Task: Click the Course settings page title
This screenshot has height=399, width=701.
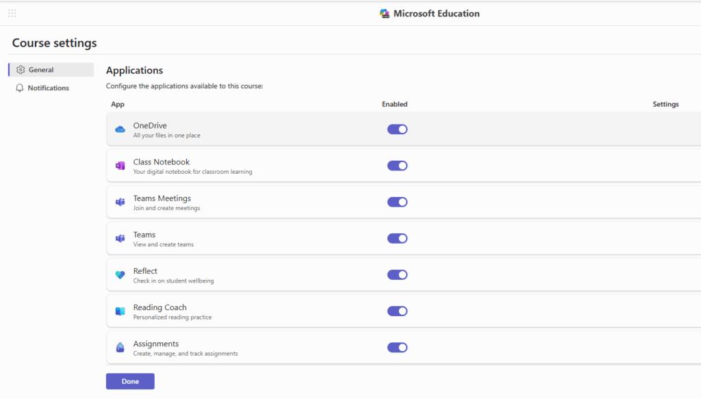Action: 55,43
